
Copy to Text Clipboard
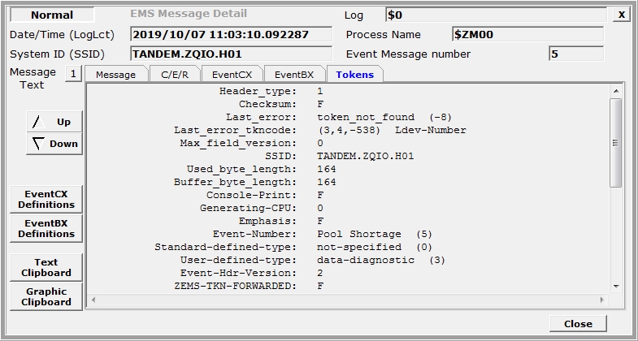[x=46, y=267]
